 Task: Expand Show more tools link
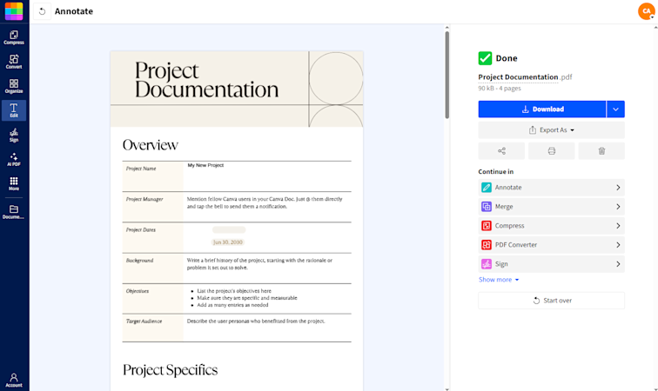(x=499, y=280)
